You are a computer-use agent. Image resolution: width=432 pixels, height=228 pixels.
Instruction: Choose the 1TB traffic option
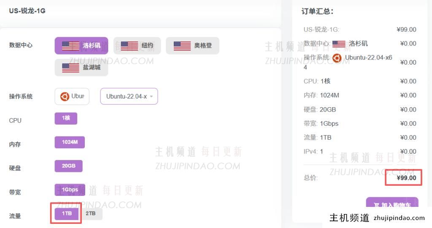pos(67,214)
